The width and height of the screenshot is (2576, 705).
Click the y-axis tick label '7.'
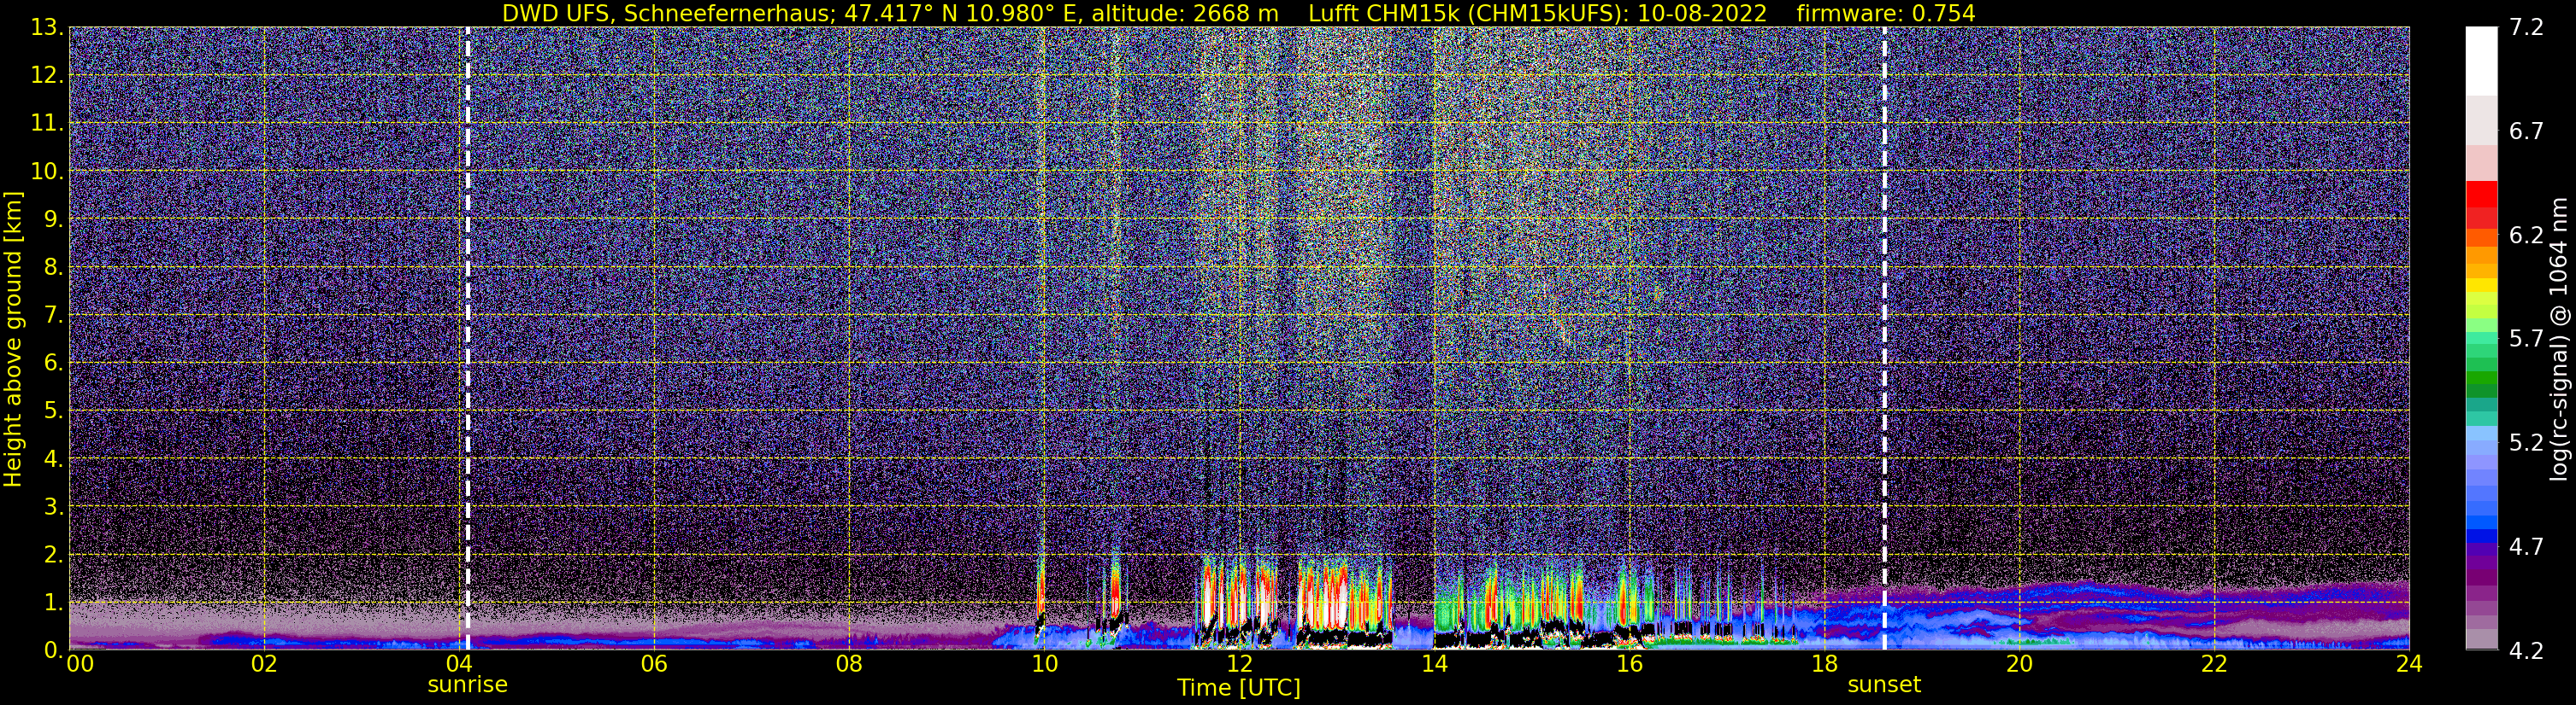pos(53,316)
